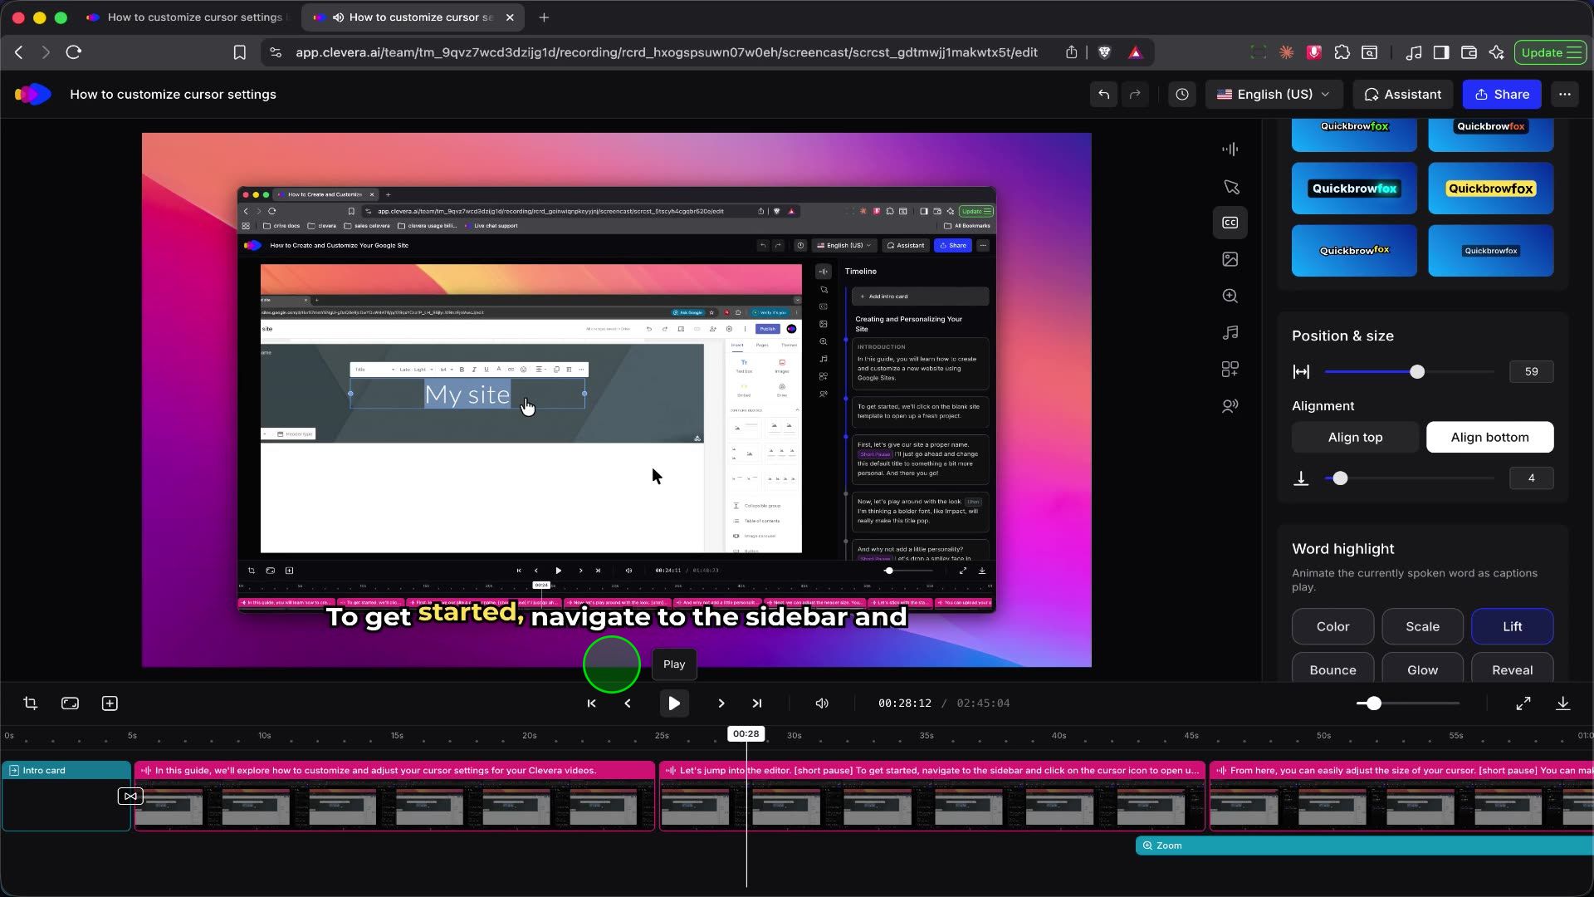
Task: Open the English (US) language dropdown
Action: pyautogui.click(x=1274, y=95)
